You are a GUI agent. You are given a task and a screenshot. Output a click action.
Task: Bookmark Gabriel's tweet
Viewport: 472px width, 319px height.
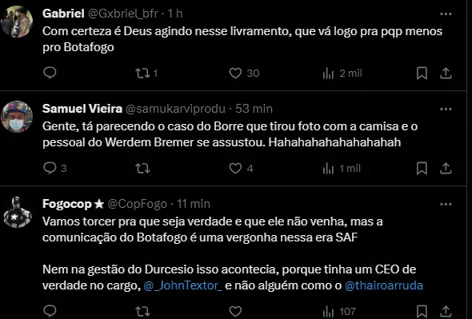(x=422, y=73)
